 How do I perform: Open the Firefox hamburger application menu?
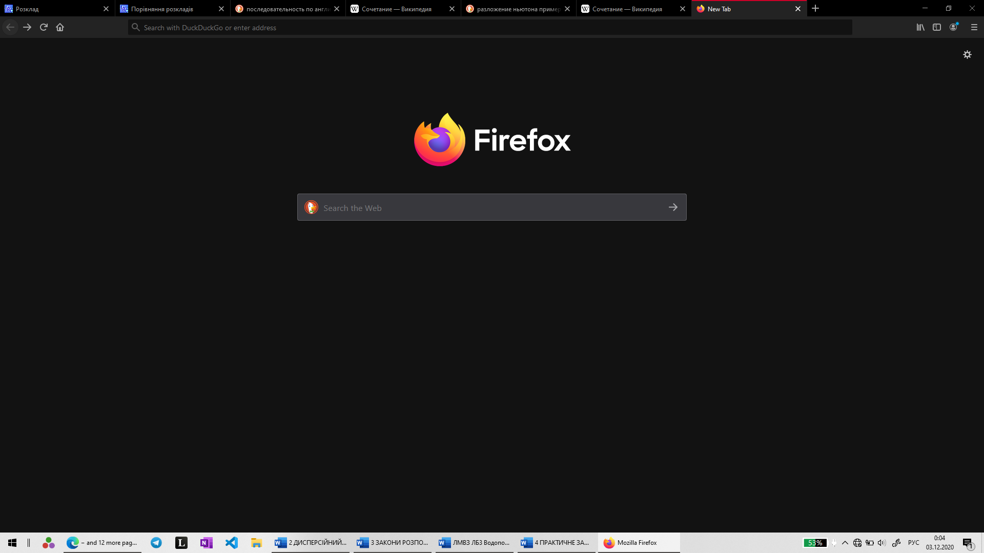click(x=974, y=27)
